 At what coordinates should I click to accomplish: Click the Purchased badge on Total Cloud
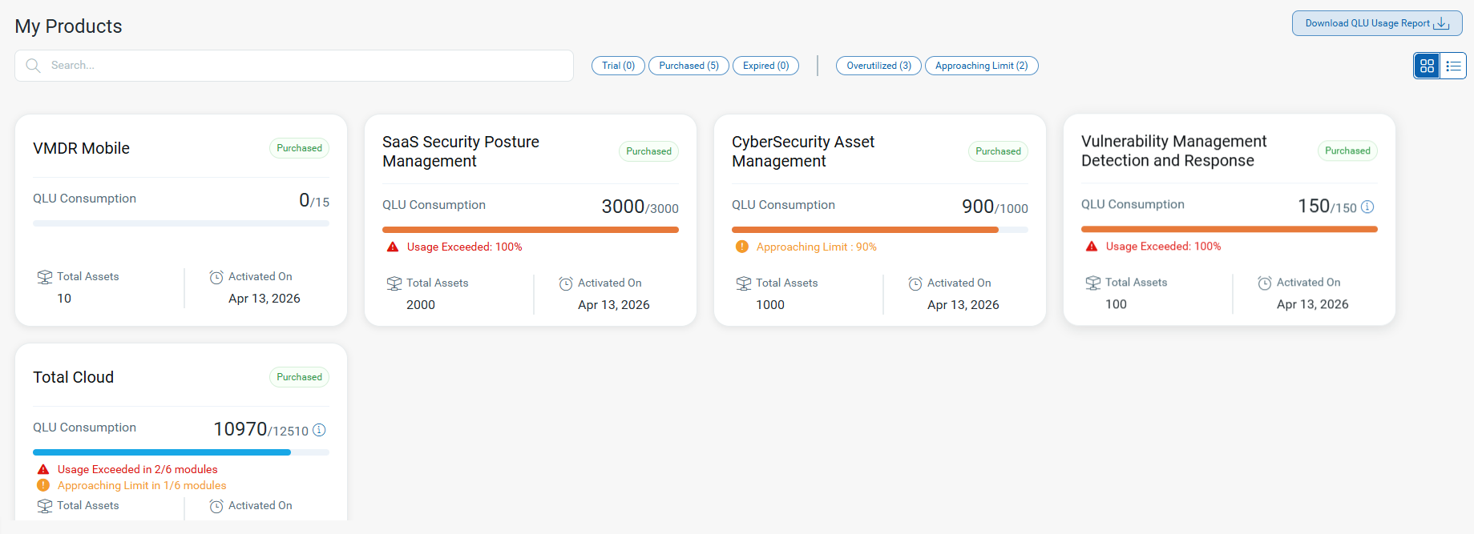[x=299, y=377]
